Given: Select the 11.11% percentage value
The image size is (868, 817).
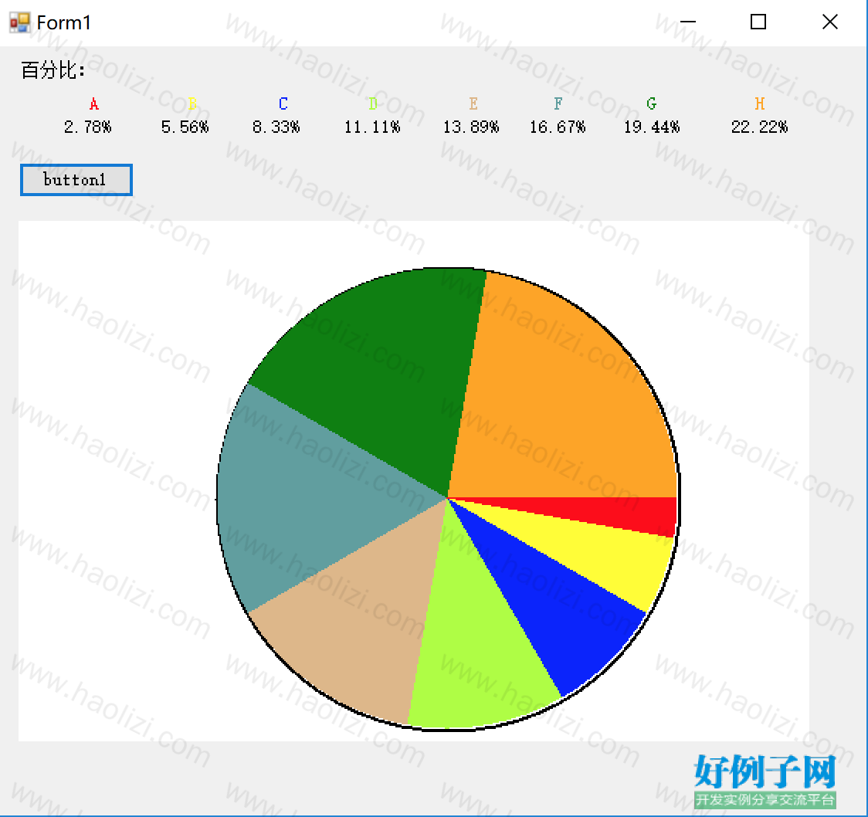Looking at the screenshot, I should pos(372,127).
